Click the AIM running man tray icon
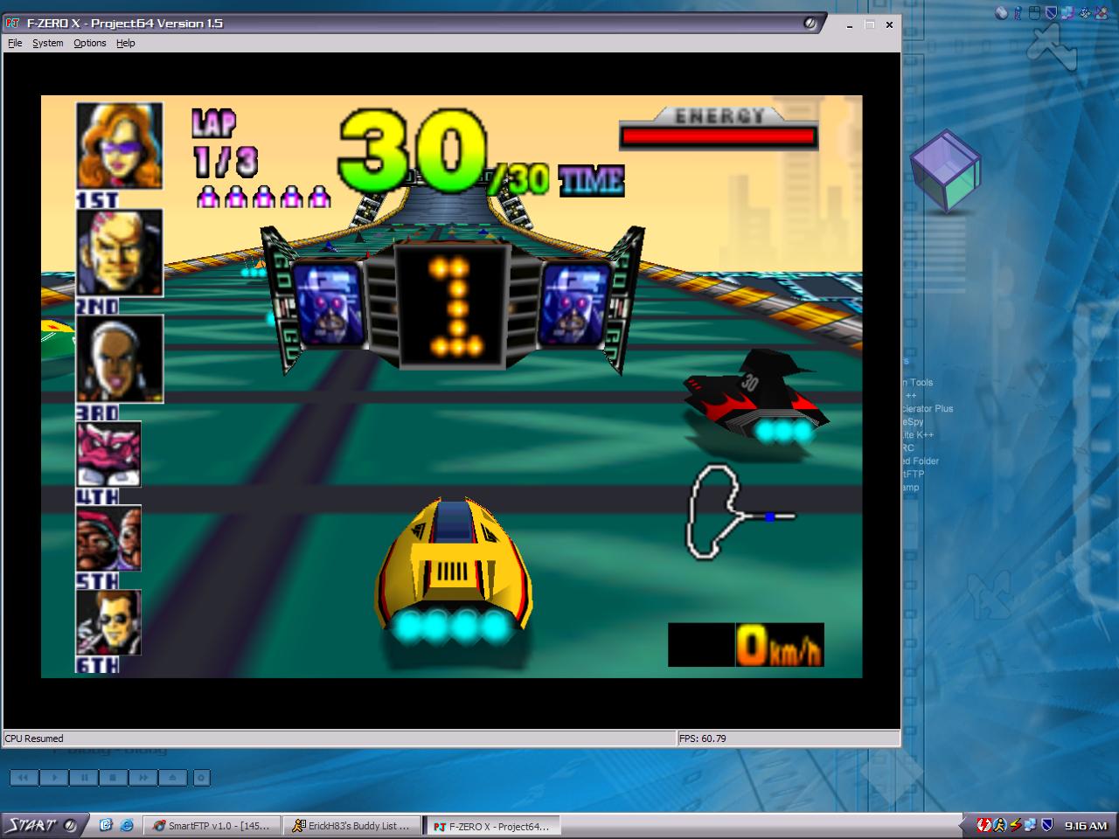 click(999, 825)
